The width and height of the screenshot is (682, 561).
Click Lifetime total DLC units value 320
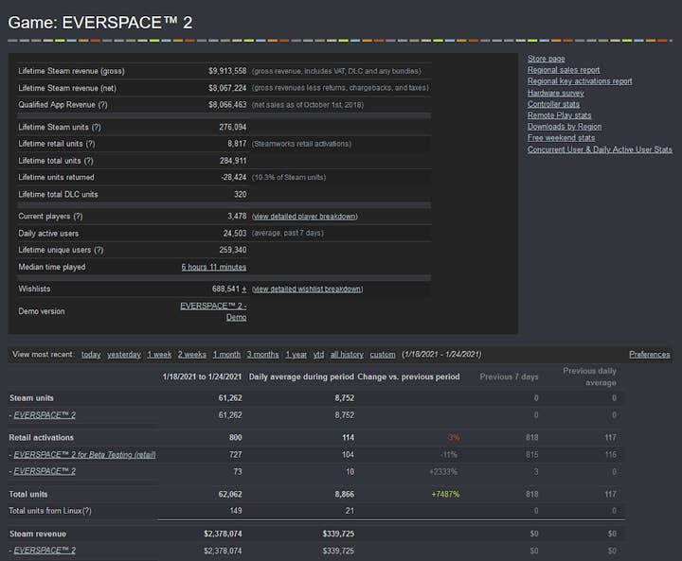(x=240, y=194)
